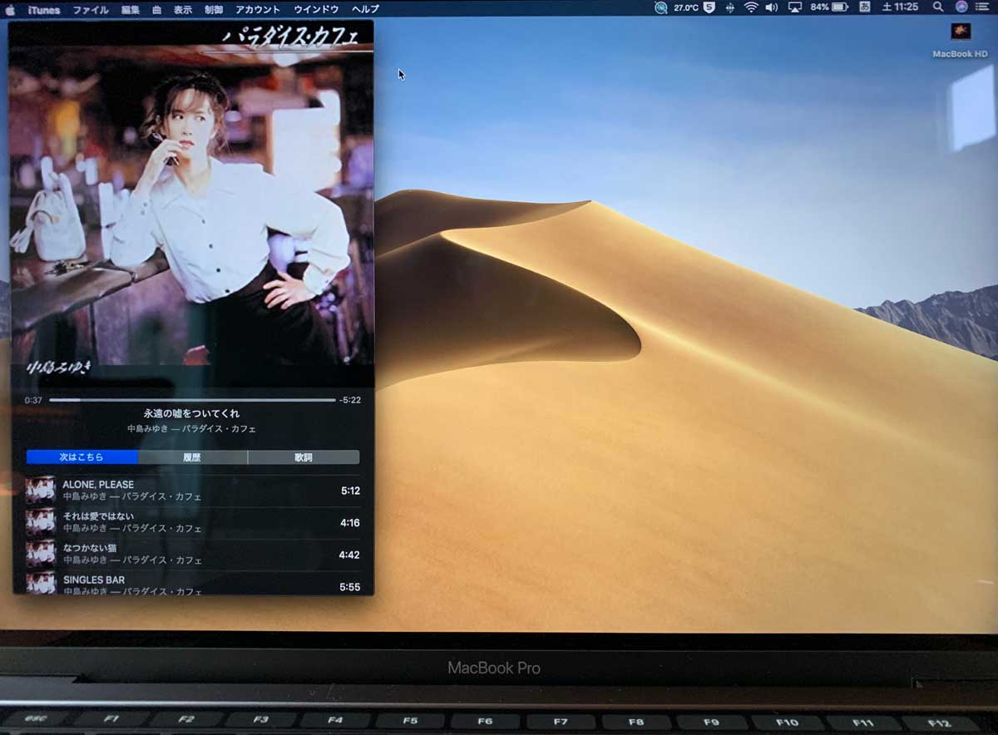This screenshot has height=735, width=998.
Task: Click the artwork thumbnail beside SINGLES BAR
Action: (40, 584)
